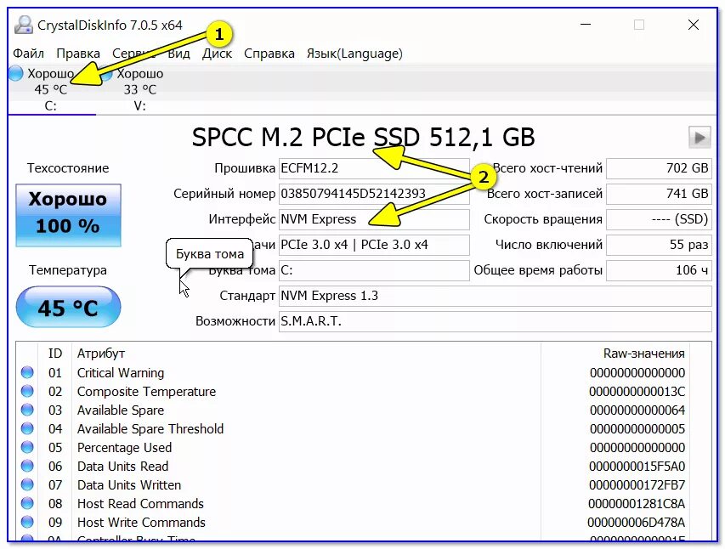Viewport: 725px width, 549px height.
Task: Click status circle for Available Spare row
Action: (x=27, y=410)
